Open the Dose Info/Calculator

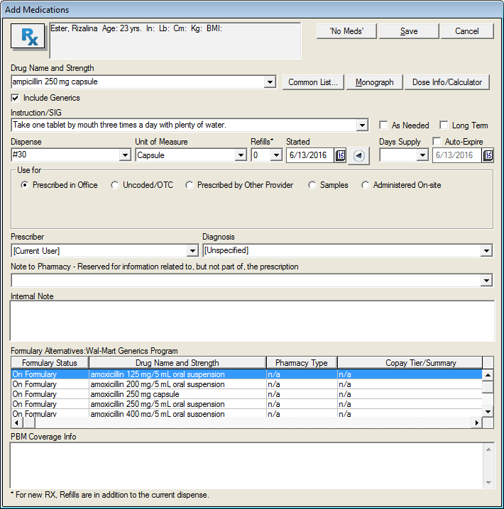point(447,82)
